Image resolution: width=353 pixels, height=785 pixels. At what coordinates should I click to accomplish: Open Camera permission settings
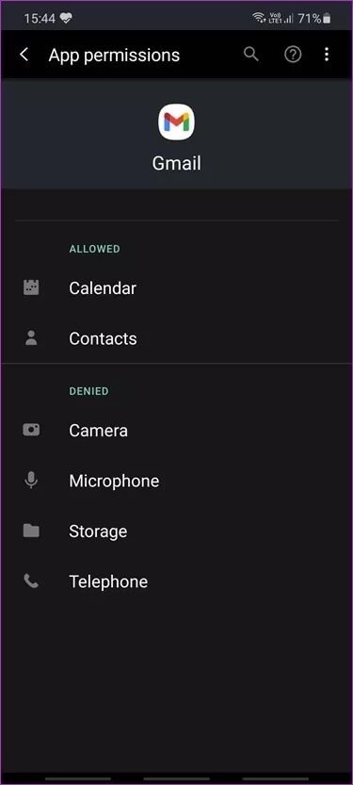point(177,431)
